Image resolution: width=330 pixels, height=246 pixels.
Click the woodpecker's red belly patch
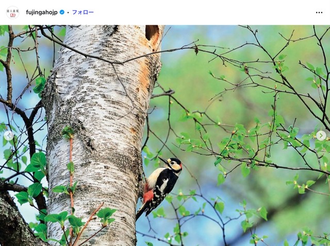tap(148, 196)
